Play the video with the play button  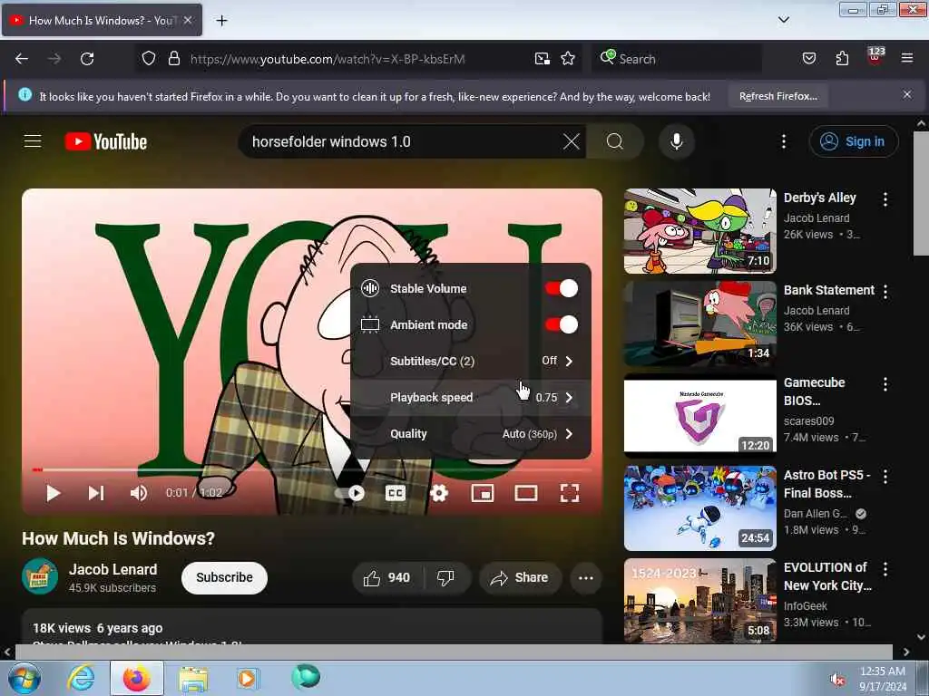[53, 493]
